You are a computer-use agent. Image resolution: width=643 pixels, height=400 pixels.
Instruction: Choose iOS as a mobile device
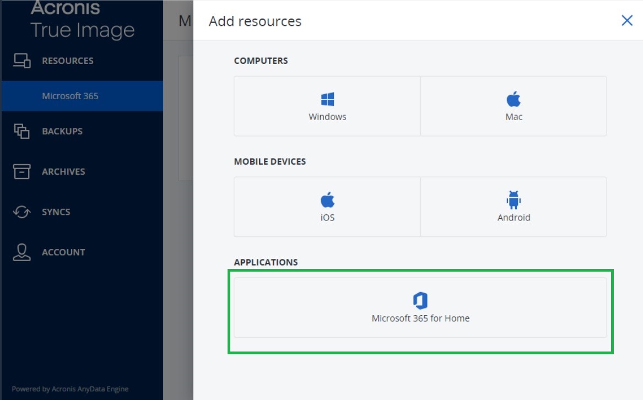tap(327, 207)
